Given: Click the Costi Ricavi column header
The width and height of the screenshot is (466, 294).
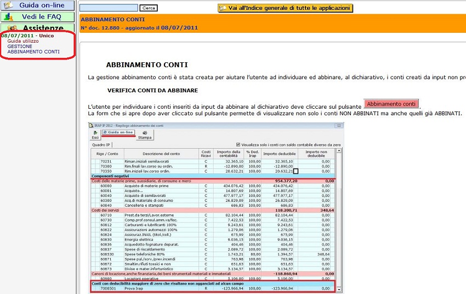Looking at the screenshot, I should click(x=206, y=154).
